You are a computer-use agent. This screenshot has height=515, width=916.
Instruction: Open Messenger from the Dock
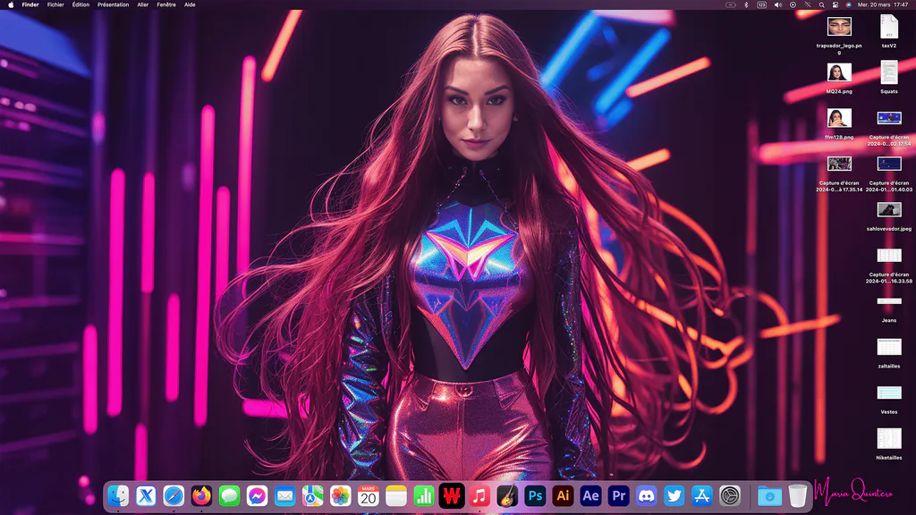tap(257, 495)
